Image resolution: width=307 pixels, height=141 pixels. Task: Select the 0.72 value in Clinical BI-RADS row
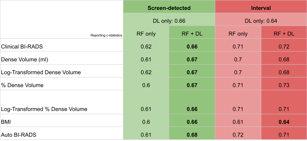pyautogui.click(x=284, y=47)
